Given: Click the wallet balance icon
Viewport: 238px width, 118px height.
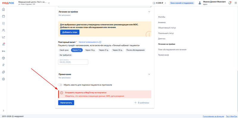Looking at the screenshot, I should (154, 3).
